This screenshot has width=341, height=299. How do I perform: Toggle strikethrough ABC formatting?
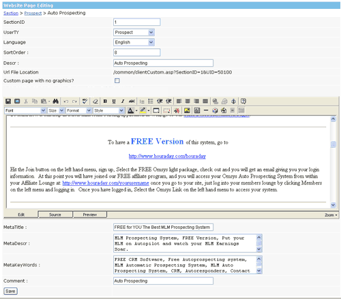click(132, 101)
